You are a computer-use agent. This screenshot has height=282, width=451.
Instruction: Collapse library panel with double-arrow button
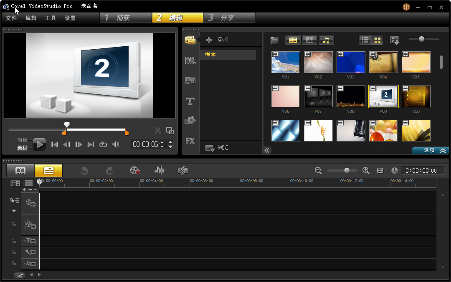[x=267, y=150]
